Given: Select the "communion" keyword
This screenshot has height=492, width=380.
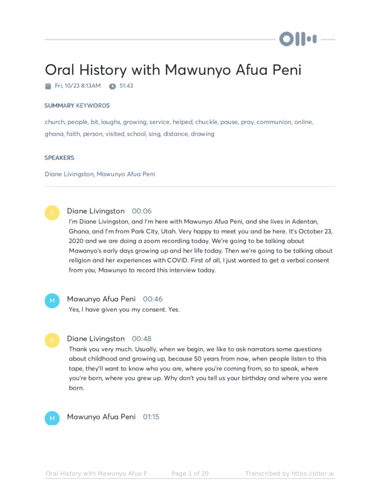Looking at the screenshot, I should (x=274, y=122).
